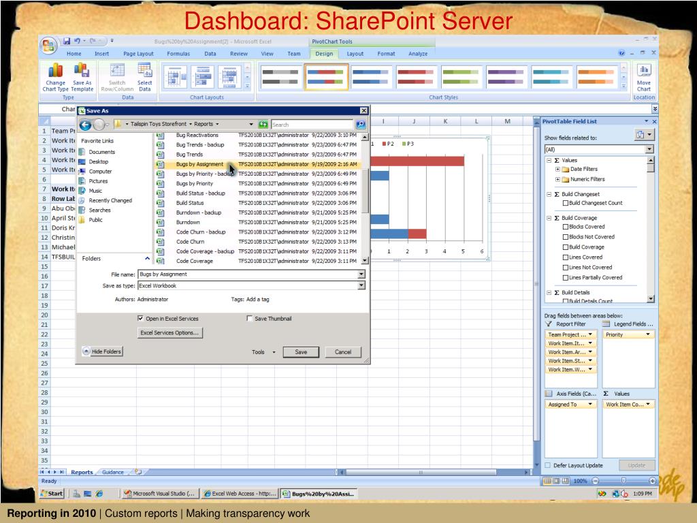The width and height of the screenshot is (697, 523).
Task: Click Internet Explorer quick launch icon
Action: point(99,494)
